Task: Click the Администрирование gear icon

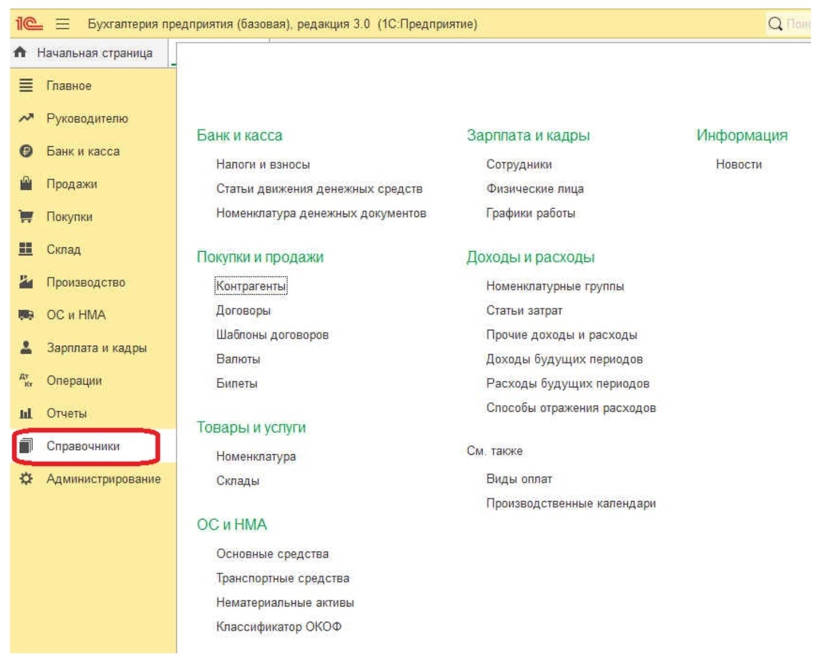Action: 26,479
